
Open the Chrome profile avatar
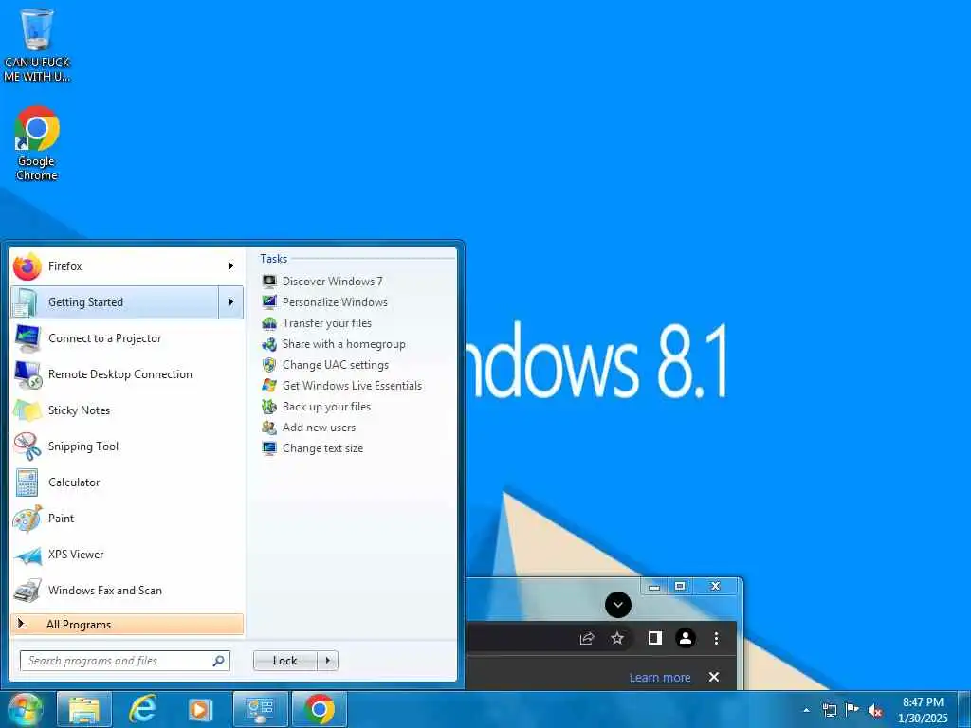click(686, 638)
